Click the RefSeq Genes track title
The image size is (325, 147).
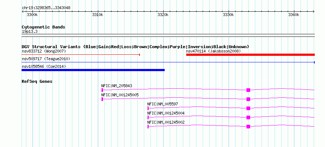(x=37, y=82)
